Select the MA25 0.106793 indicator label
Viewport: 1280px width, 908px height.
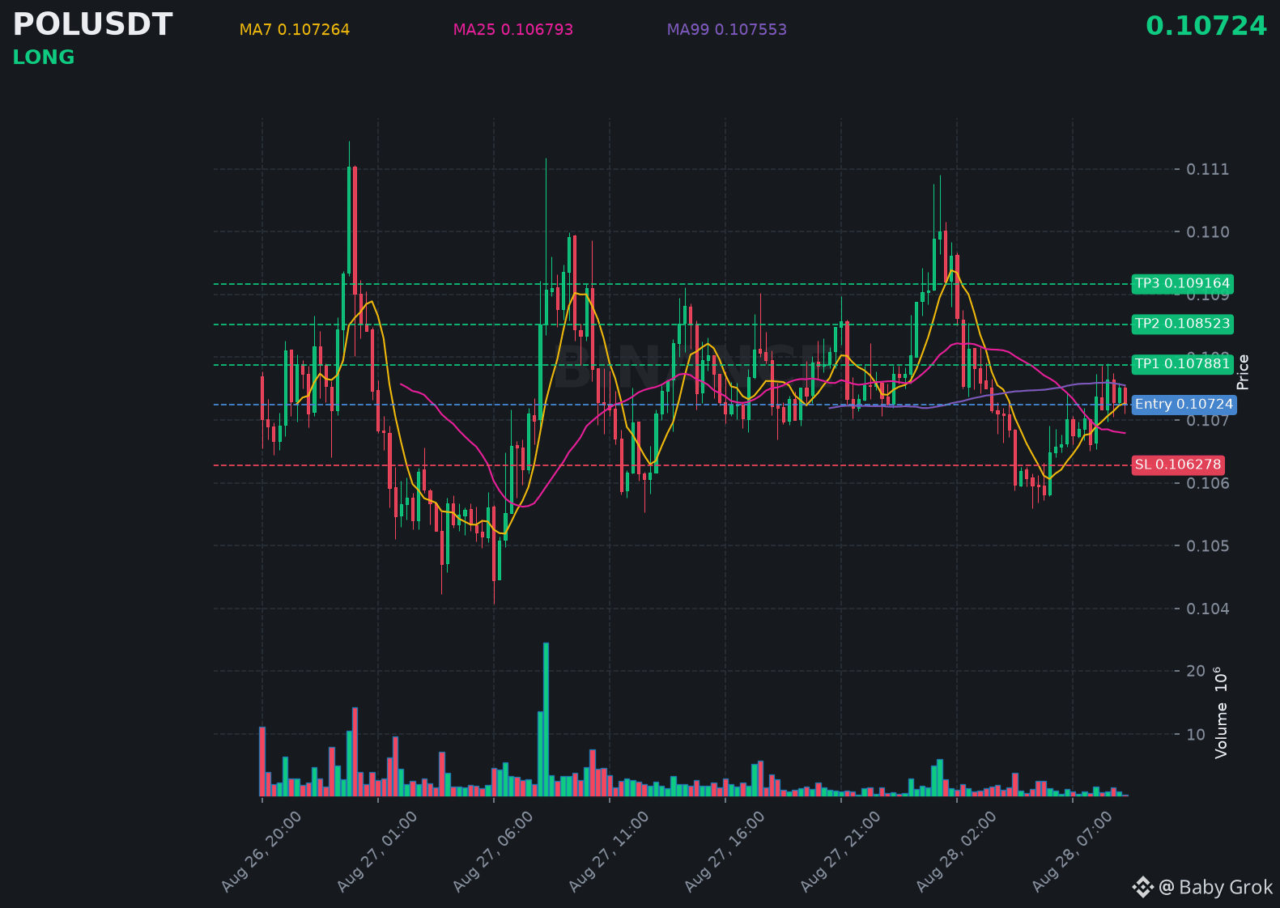pyautogui.click(x=513, y=30)
